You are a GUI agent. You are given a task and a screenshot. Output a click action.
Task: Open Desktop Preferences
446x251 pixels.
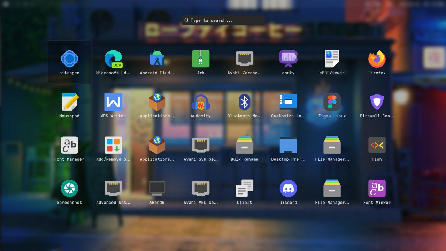point(288,149)
